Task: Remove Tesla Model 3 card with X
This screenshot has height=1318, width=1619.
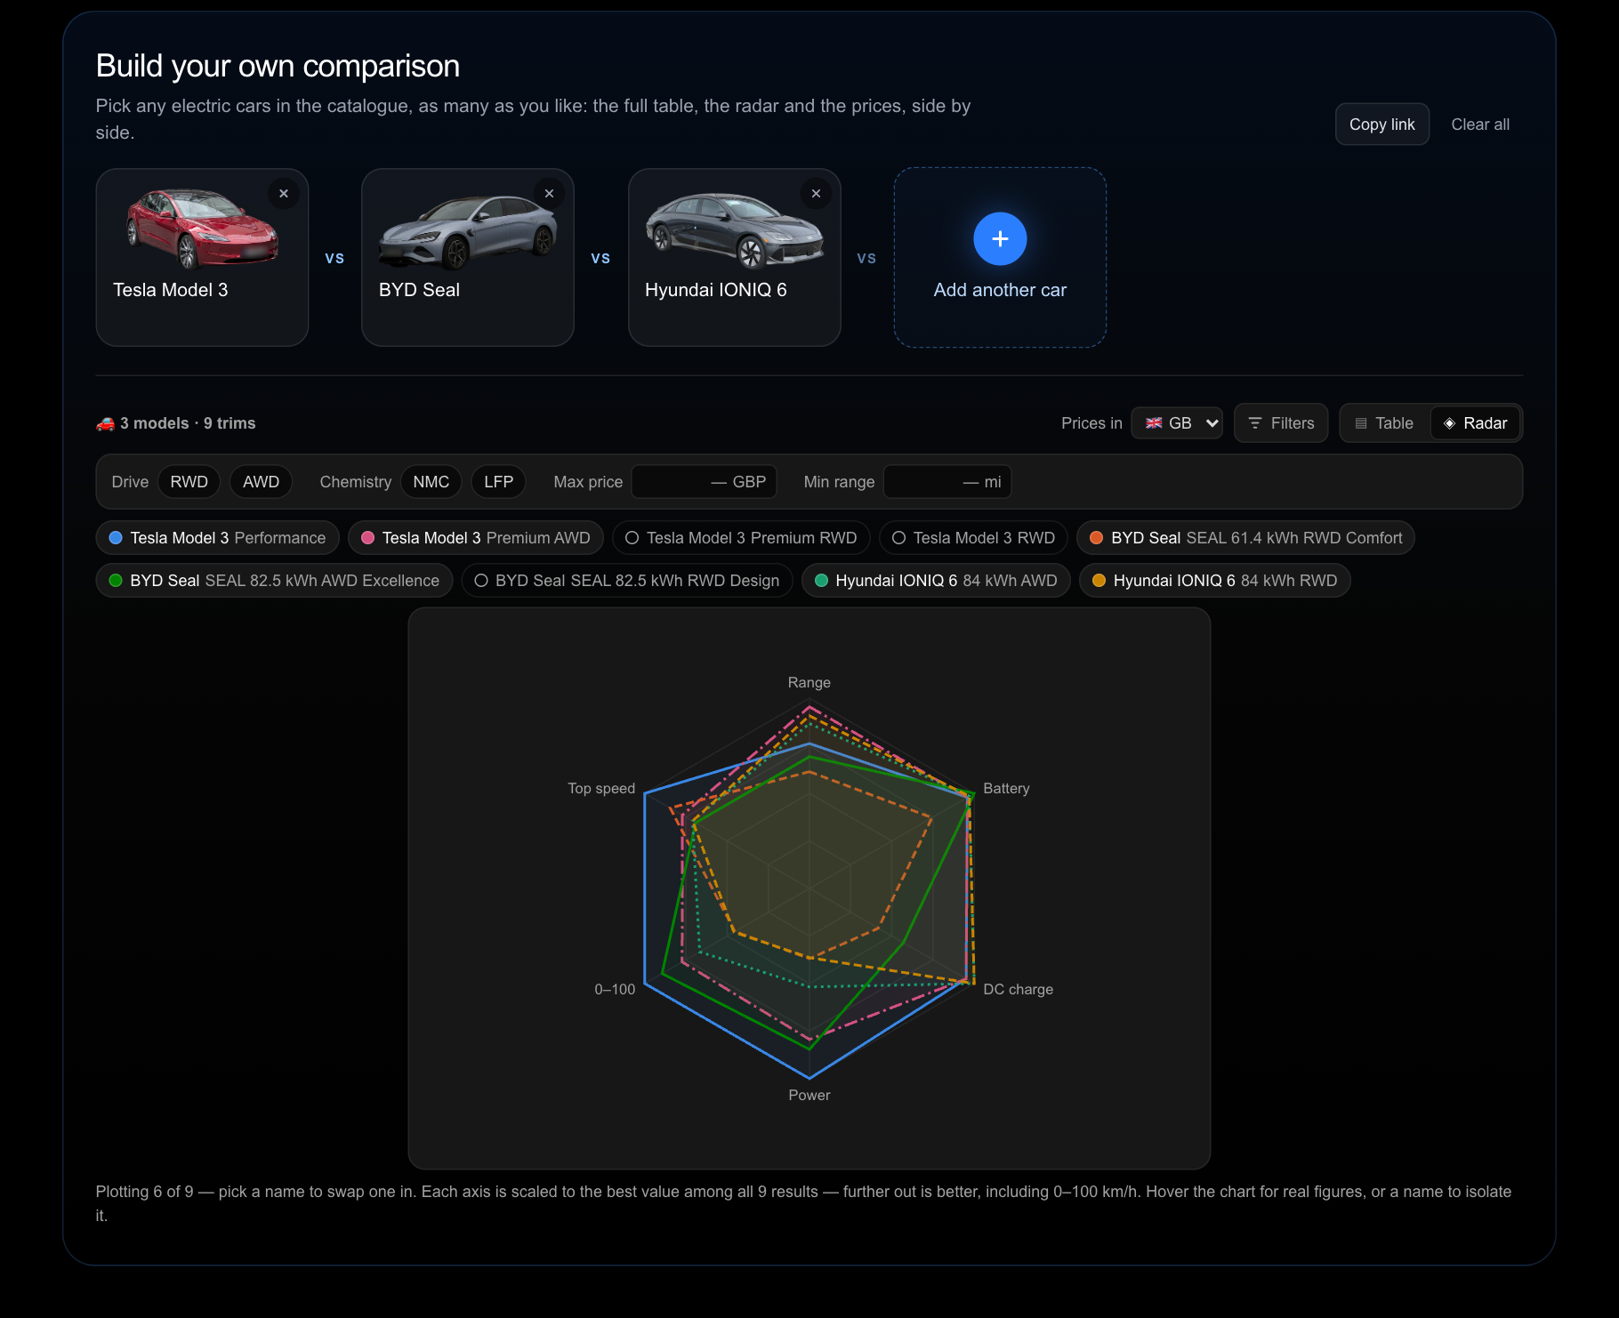Action: pyautogui.click(x=283, y=194)
